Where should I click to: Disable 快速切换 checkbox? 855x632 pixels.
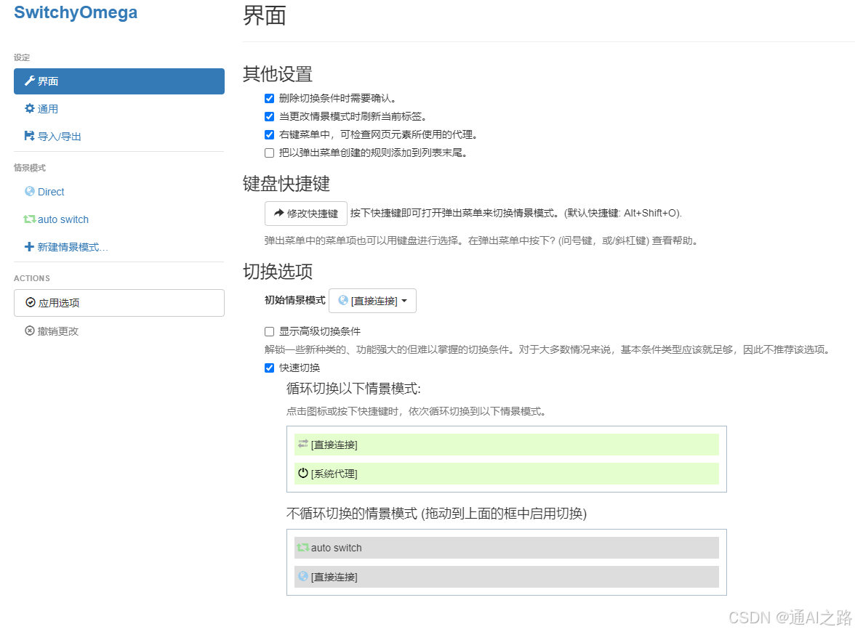point(269,368)
